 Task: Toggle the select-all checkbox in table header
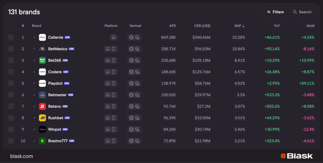(x=11, y=26)
